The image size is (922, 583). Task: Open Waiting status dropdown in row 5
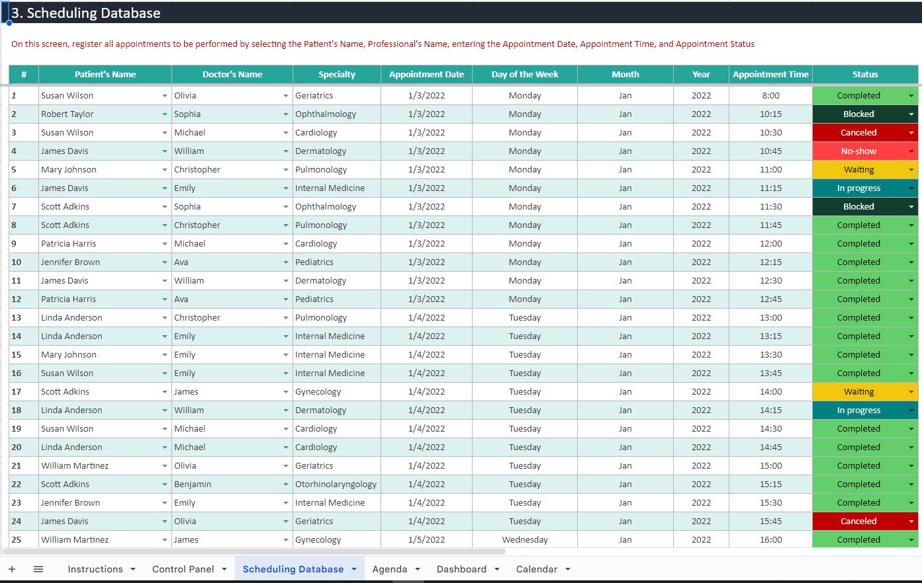pos(911,170)
